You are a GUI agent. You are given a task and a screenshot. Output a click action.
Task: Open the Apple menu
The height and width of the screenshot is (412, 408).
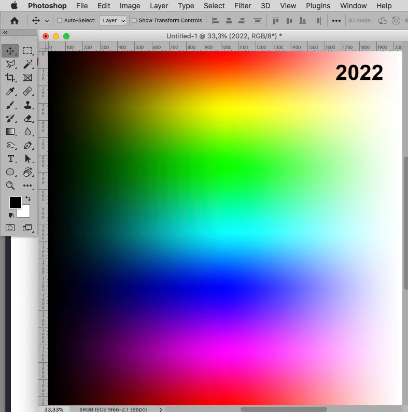(x=15, y=6)
